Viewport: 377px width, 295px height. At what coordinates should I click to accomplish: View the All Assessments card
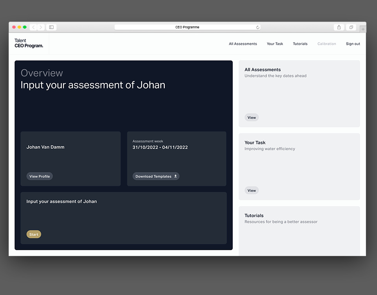[252, 118]
